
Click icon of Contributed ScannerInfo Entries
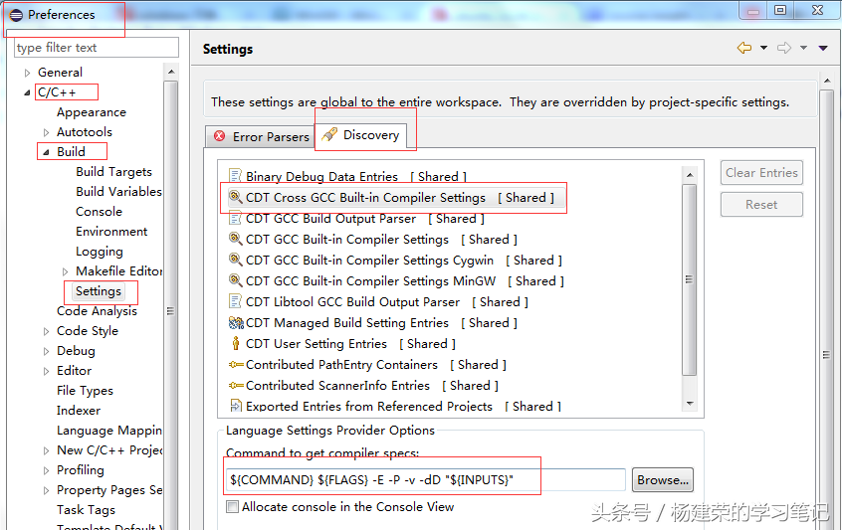[x=236, y=386]
